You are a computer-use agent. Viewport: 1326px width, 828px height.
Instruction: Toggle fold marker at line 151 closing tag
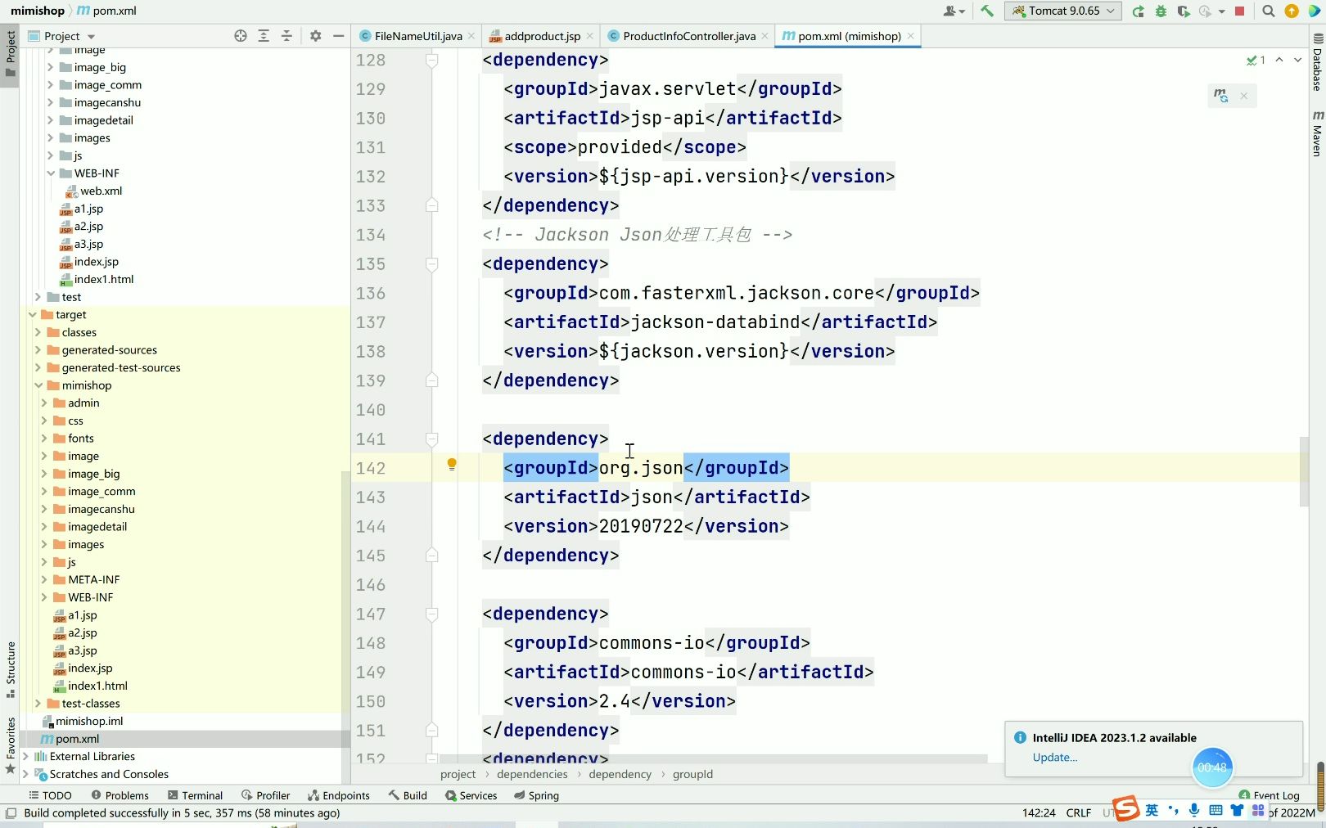pyautogui.click(x=431, y=731)
